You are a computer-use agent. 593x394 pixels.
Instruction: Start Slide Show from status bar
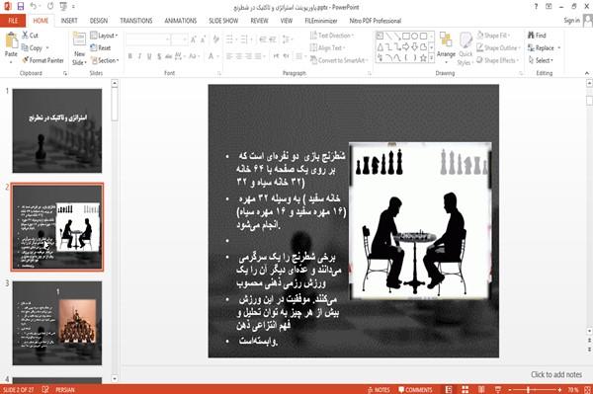click(498, 390)
